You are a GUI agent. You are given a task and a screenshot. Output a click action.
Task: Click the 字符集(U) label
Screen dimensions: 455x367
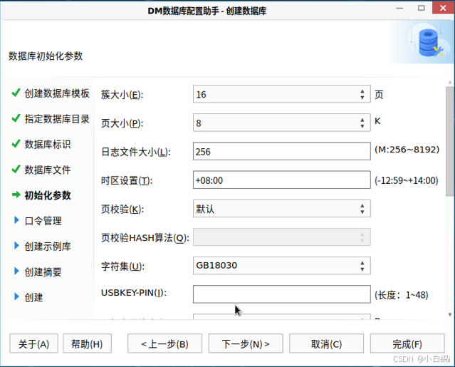click(x=122, y=267)
